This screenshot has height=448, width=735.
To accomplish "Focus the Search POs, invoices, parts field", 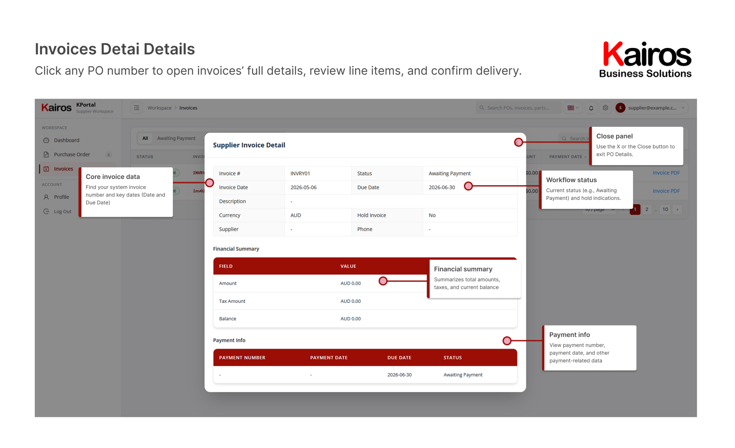I will point(518,108).
